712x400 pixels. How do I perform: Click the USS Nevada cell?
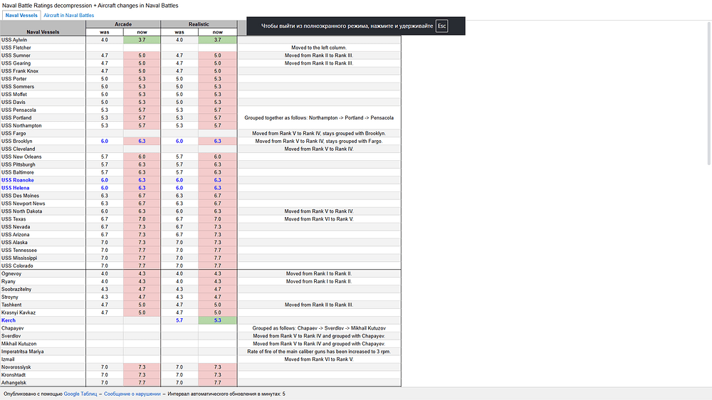43,226
